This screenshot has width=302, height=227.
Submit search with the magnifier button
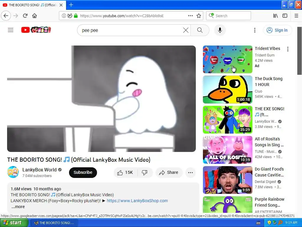[200, 30]
